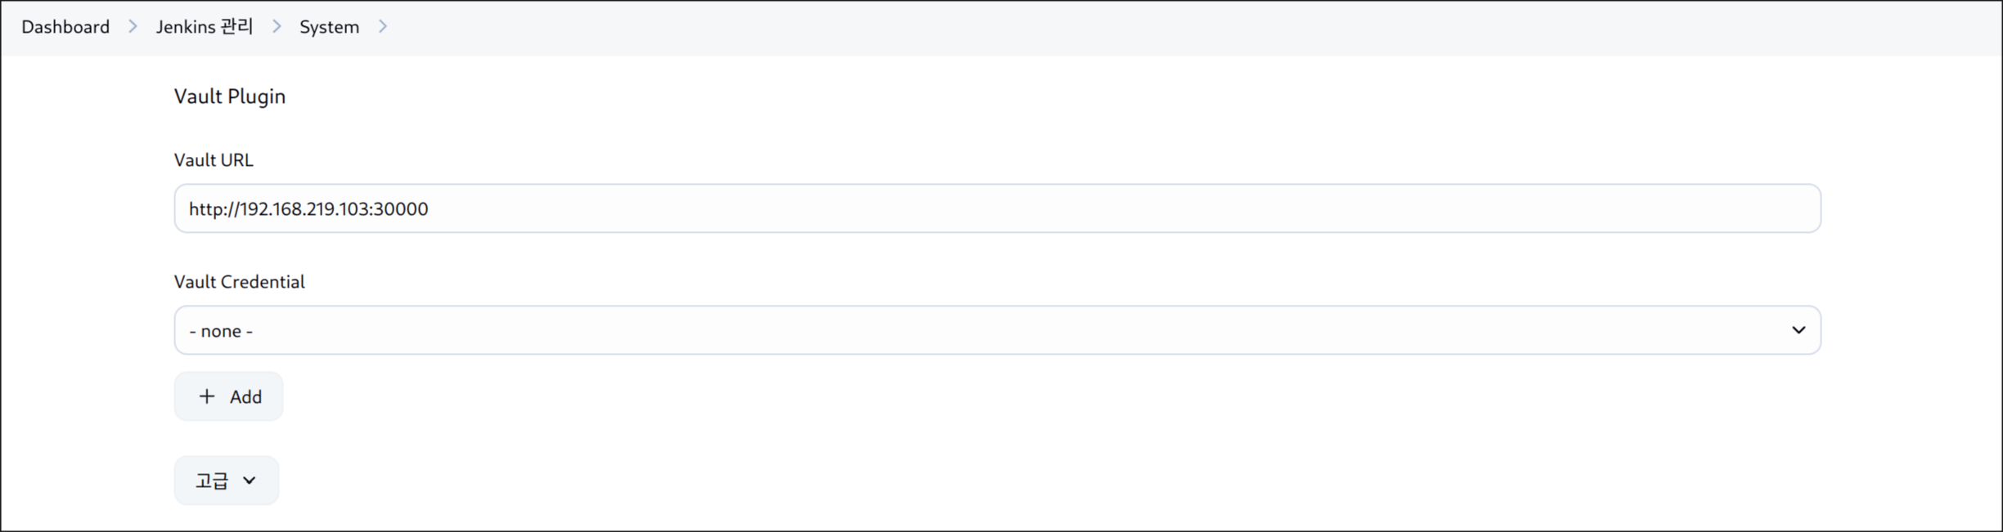Click the Vault URL label

click(214, 160)
